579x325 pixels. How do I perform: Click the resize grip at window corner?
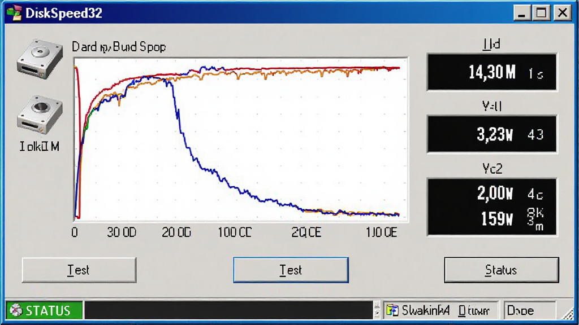(567, 313)
